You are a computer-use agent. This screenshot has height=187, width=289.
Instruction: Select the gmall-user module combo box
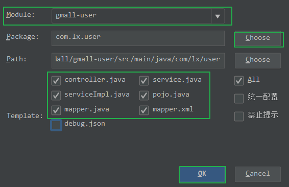[138, 16]
